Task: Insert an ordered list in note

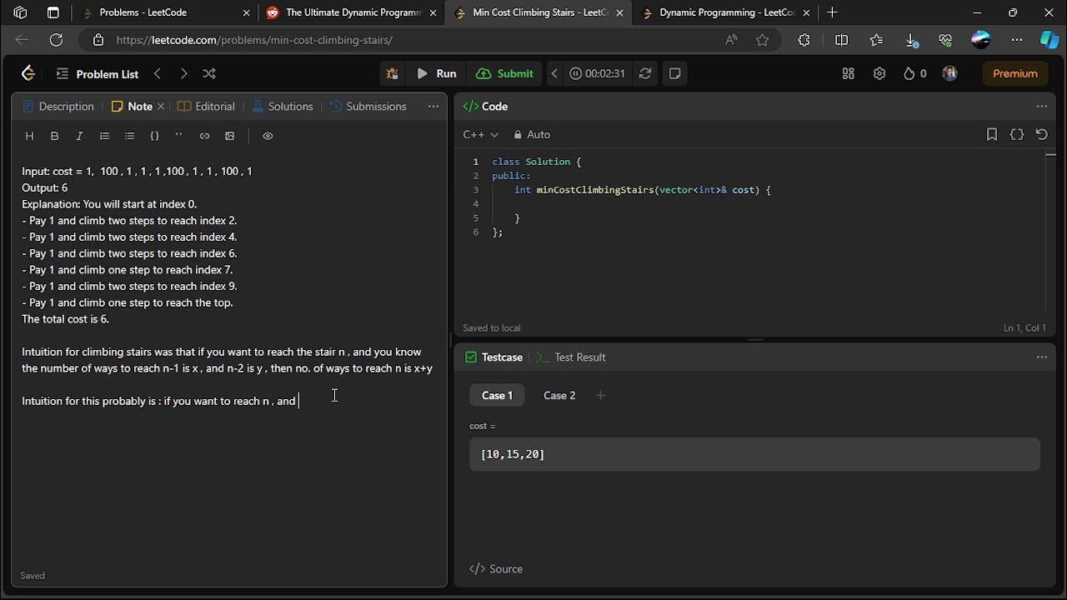Action: click(x=104, y=136)
